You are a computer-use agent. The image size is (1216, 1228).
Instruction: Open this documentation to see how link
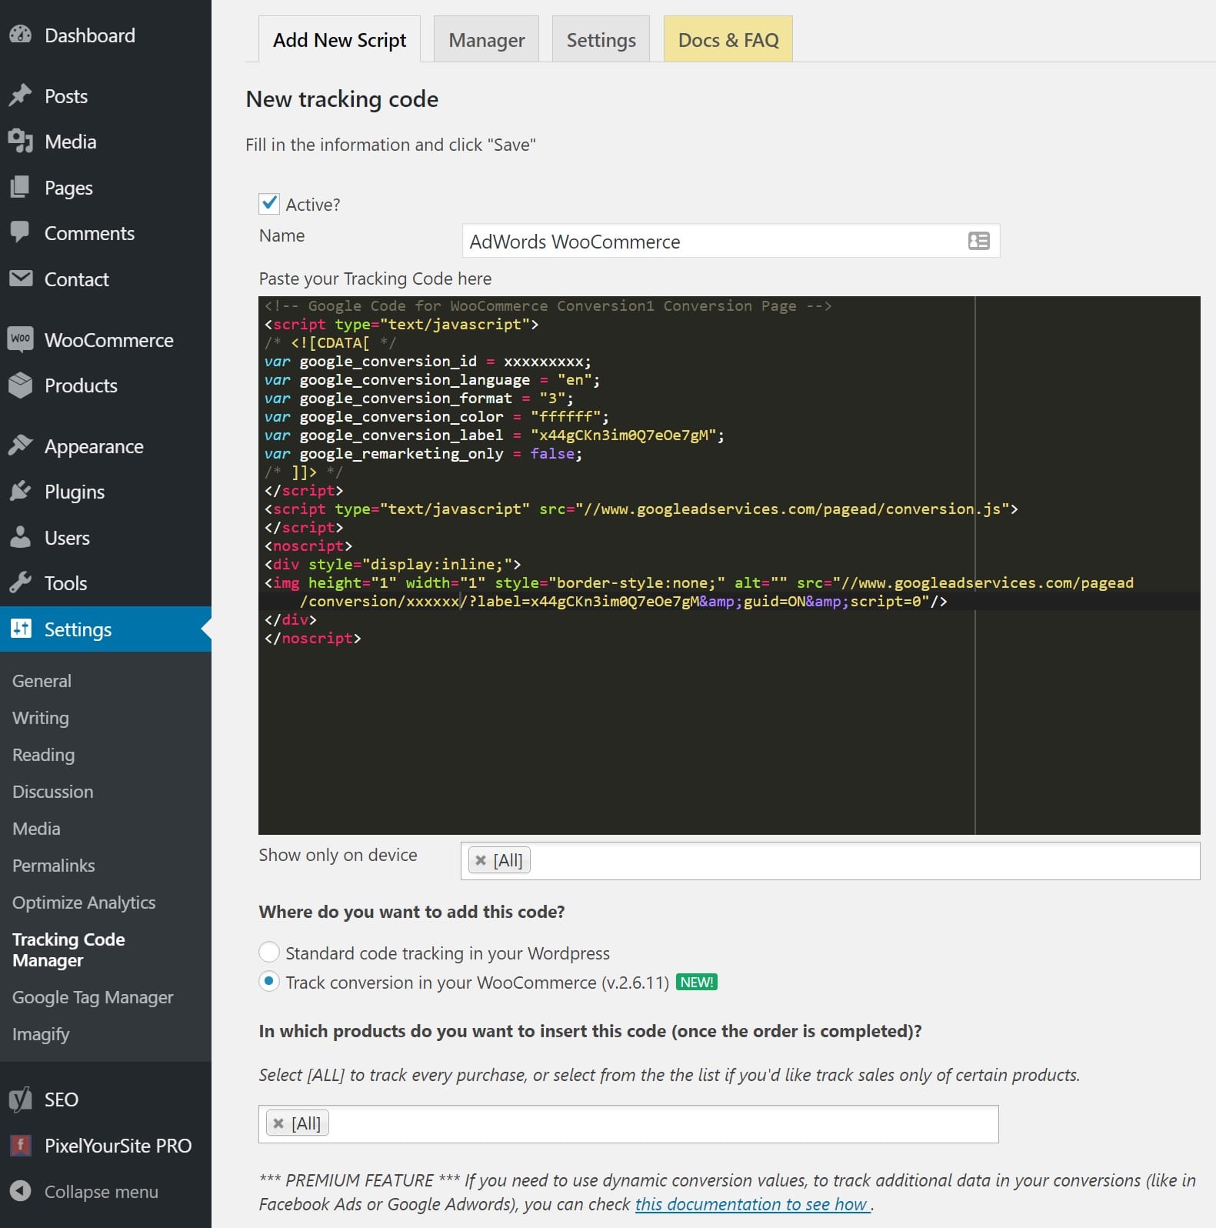click(x=751, y=1204)
